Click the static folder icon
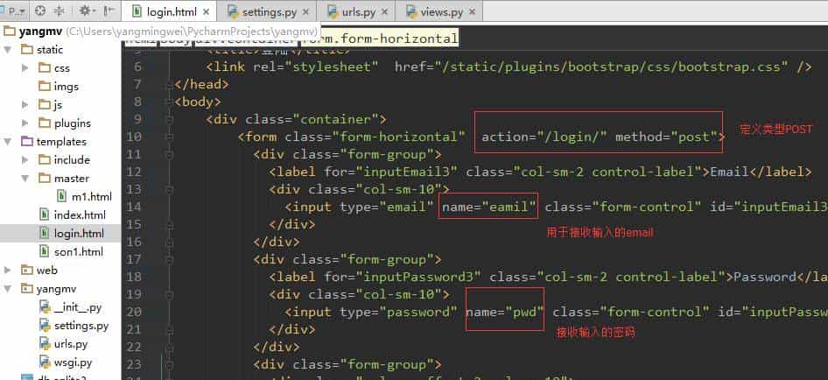 (27, 50)
